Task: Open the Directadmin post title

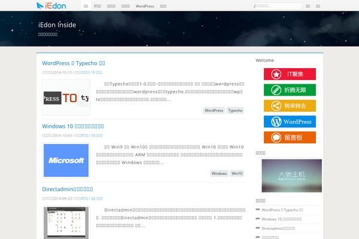Action: [68, 189]
